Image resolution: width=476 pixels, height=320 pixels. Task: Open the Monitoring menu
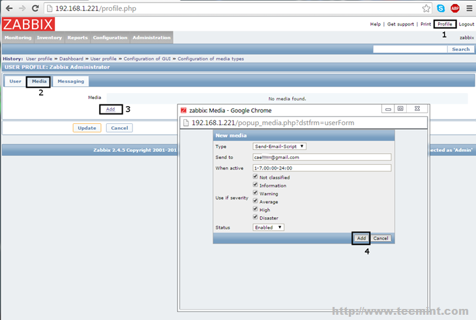pos(18,38)
